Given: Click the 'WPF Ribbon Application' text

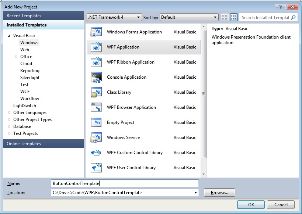Looking at the screenshot, I should tap(131, 62).
